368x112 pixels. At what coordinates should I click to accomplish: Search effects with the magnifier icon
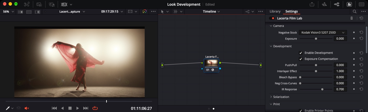click(355, 12)
